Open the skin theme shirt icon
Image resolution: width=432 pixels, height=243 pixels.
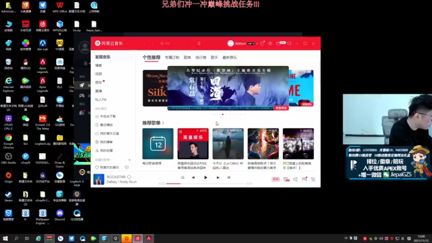262,43
